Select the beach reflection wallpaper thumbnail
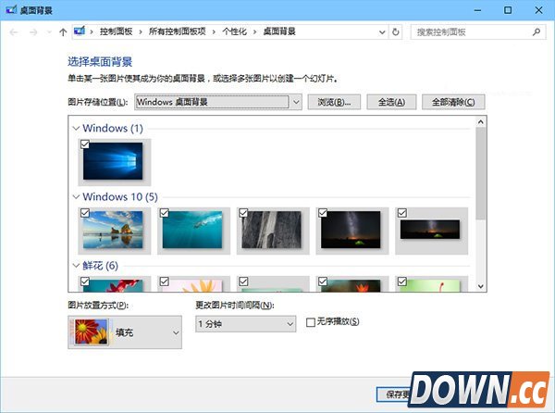The width and height of the screenshot is (555, 413). click(x=113, y=230)
